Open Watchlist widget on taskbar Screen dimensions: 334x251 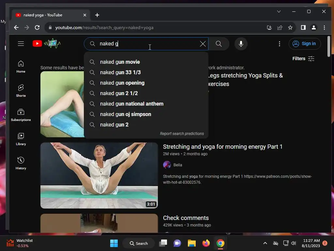20,243
